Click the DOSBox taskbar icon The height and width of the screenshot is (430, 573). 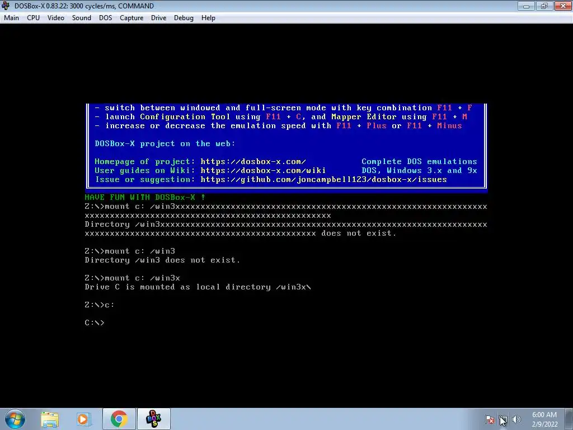(x=153, y=419)
